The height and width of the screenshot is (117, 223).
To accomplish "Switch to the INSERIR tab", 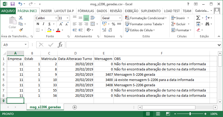I will (x=46, y=11).
